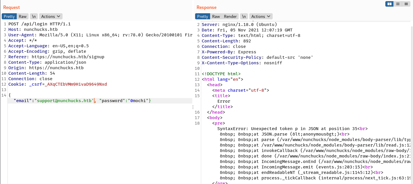Select the Request Pretty tab
This screenshot has height=184, width=413.
(x=9, y=16)
